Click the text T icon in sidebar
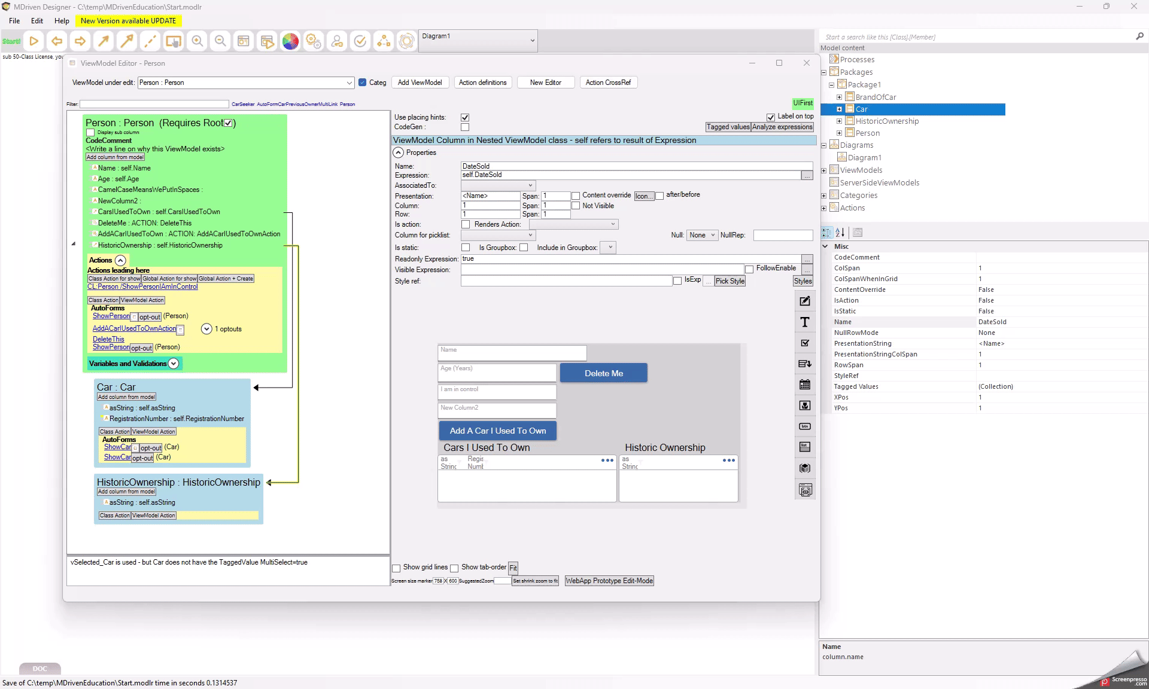 [x=805, y=322]
